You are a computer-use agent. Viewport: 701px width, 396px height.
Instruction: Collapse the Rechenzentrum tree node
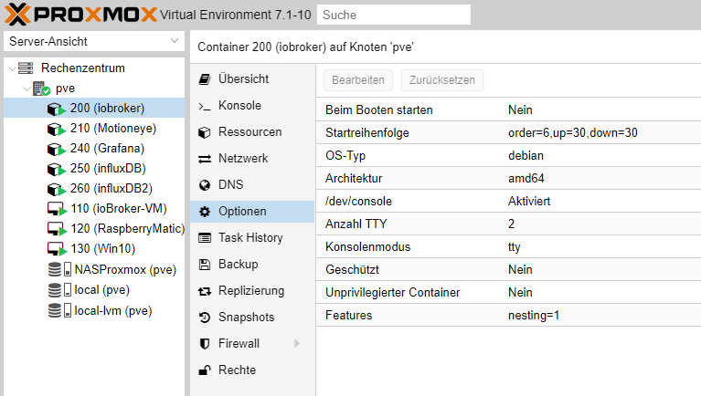11,68
